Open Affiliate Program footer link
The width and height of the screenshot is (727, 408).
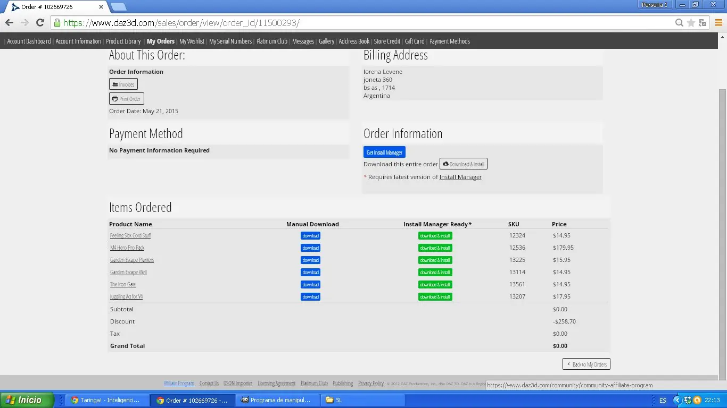179,383
